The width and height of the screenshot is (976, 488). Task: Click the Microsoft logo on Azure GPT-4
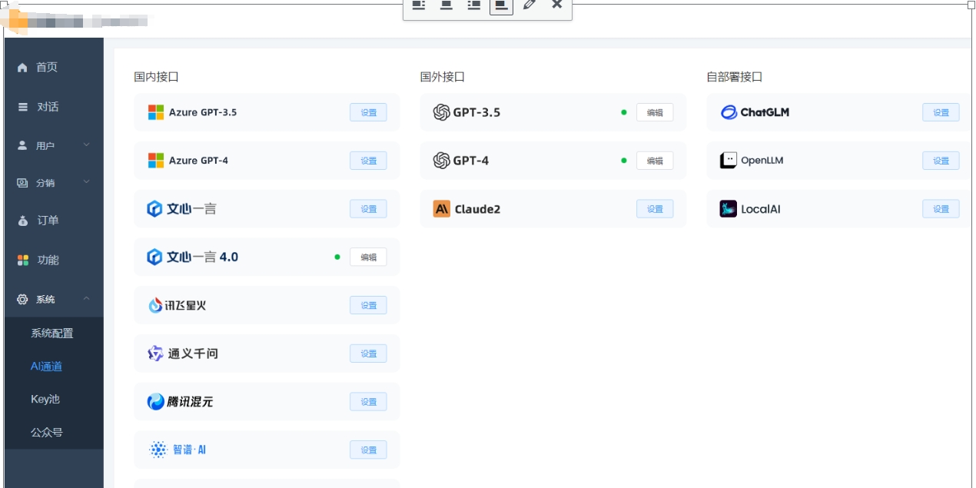pos(156,161)
